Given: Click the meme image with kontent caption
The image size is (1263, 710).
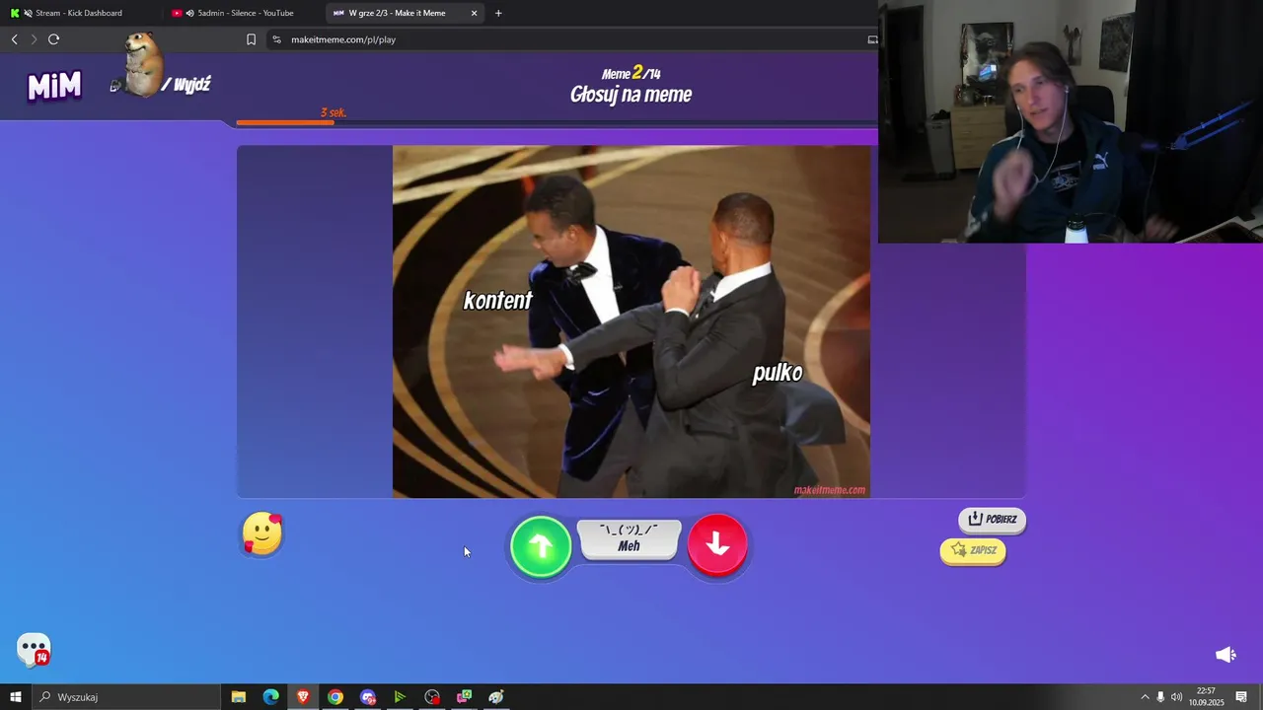Looking at the screenshot, I should point(631,321).
